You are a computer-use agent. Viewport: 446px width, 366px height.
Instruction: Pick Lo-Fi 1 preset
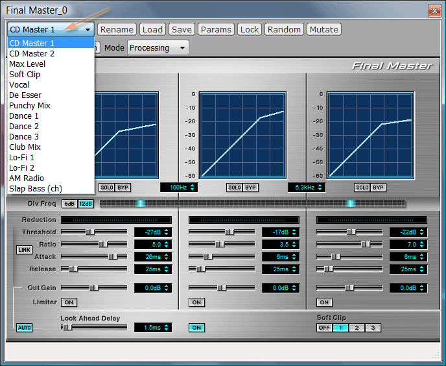(51, 158)
